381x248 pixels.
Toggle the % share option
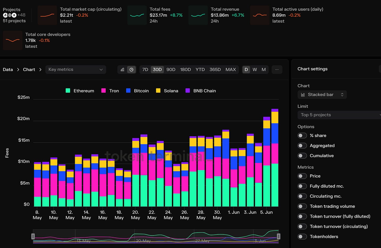pos(302,135)
